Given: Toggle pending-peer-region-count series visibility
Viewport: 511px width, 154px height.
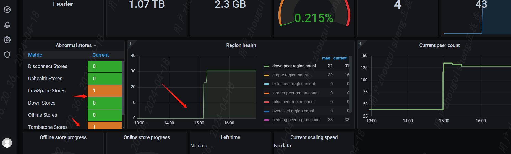Looking at the screenshot, I should coord(296,120).
